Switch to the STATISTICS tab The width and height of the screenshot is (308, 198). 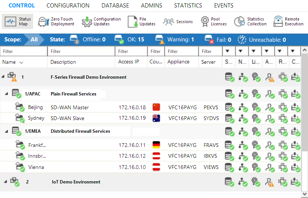188,6
